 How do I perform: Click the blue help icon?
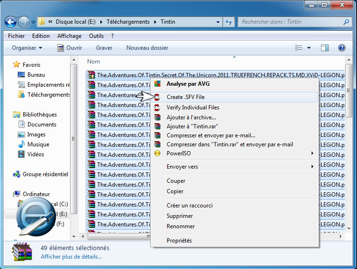(341, 48)
